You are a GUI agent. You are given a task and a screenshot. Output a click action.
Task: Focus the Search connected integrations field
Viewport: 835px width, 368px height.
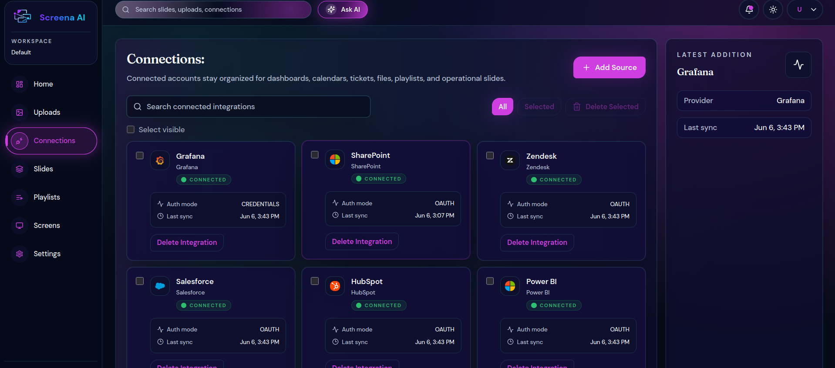pos(249,107)
